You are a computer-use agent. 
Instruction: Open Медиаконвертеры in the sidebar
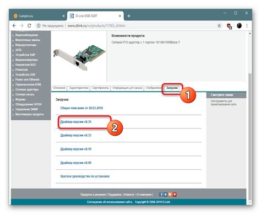(x=26, y=60)
